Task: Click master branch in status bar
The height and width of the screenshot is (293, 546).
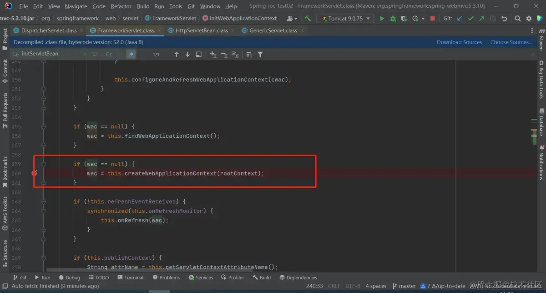Action: pos(404,286)
